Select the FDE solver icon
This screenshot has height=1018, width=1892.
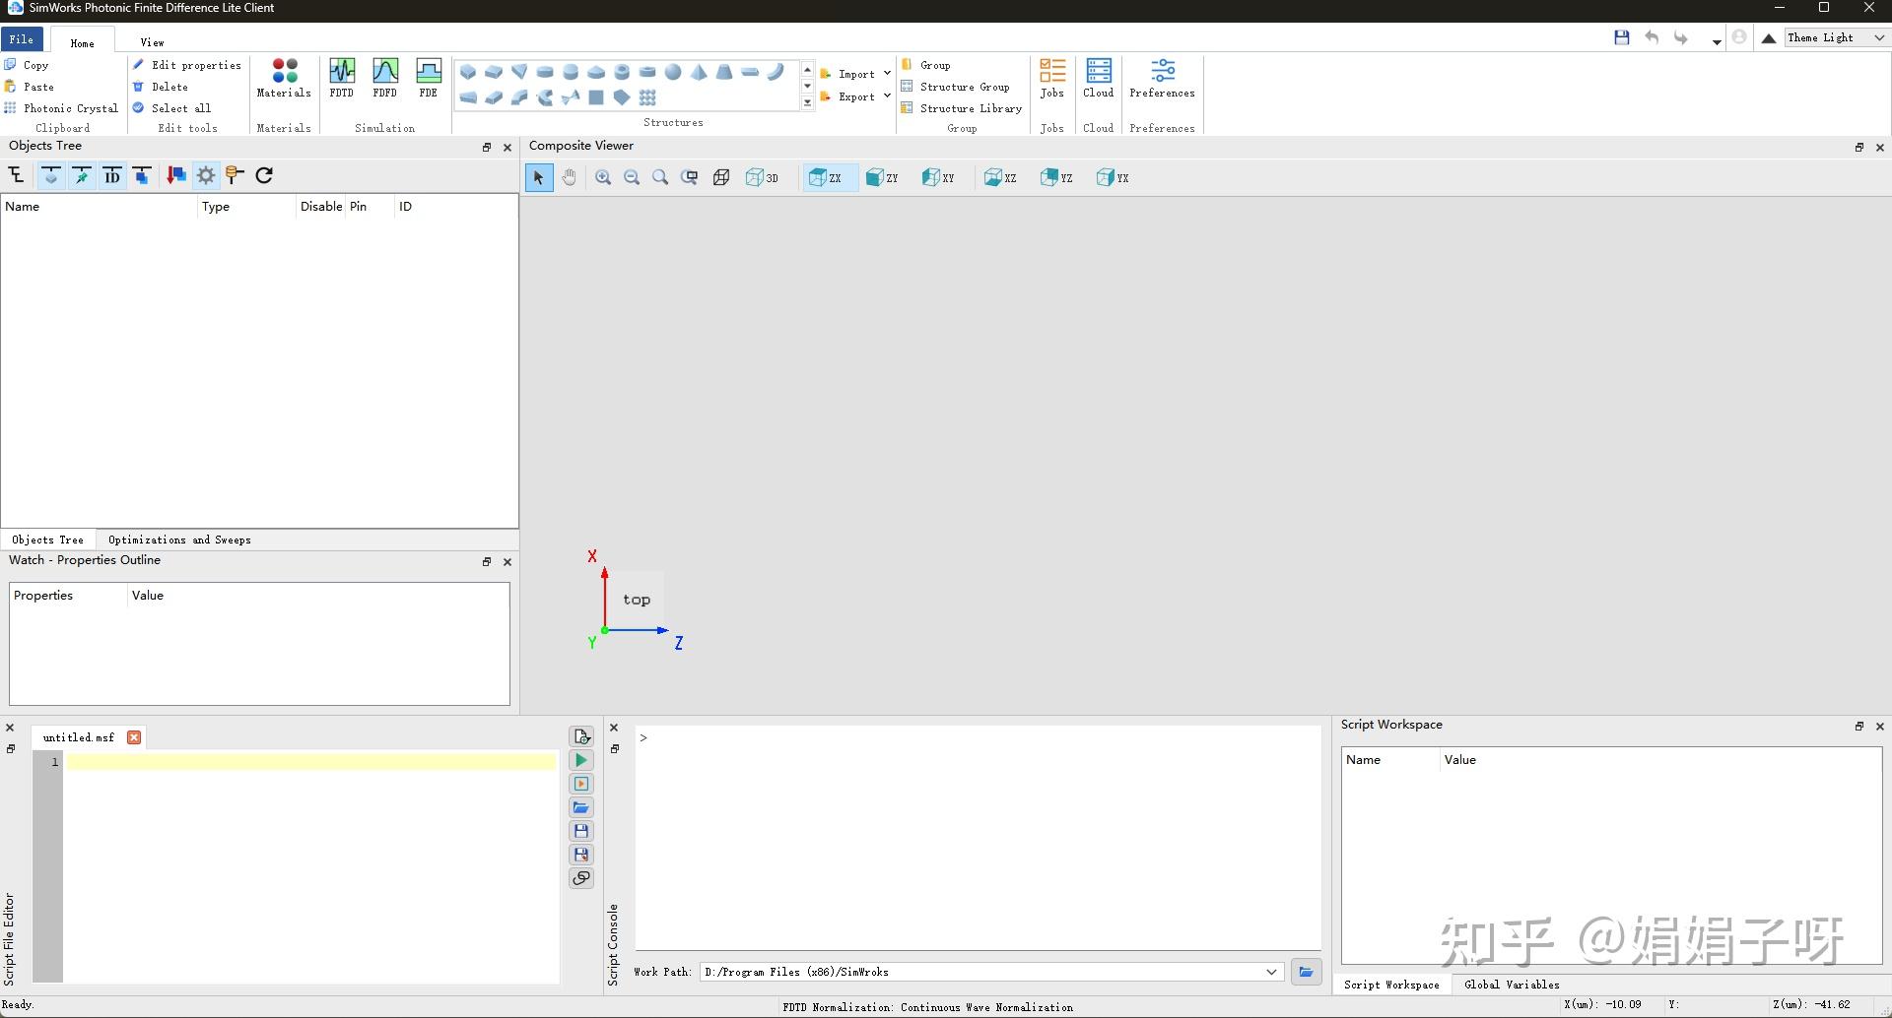tap(428, 78)
